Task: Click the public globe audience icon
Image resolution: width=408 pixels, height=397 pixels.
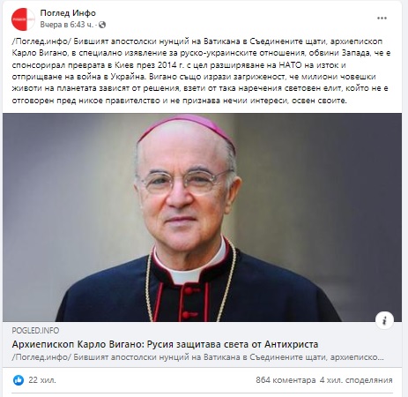Action: tap(102, 25)
